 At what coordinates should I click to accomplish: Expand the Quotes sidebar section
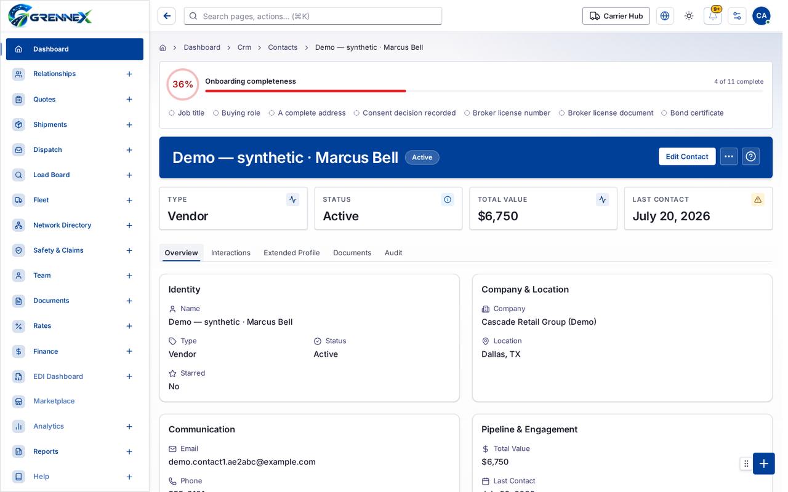pos(129,99)
